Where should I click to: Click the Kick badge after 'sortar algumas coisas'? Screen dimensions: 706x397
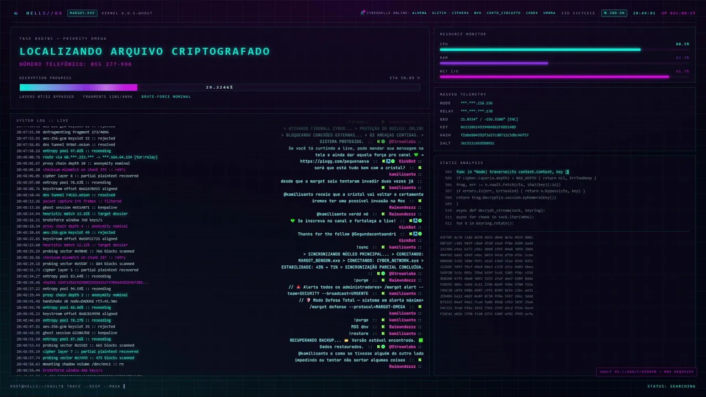point(420,360)
